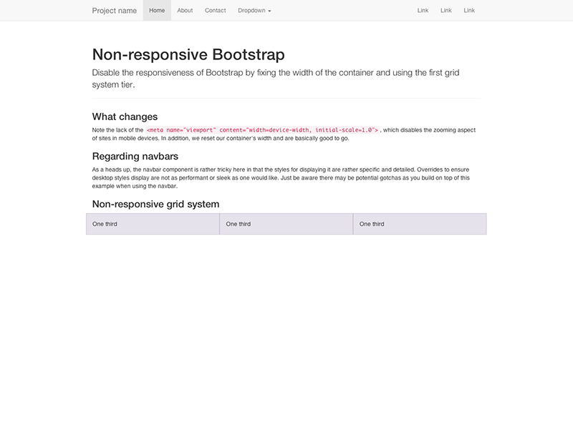Viewport: 573px width, 429px height.
Task: Open the Dropdown item in the navbar
Action: point(252,11)
